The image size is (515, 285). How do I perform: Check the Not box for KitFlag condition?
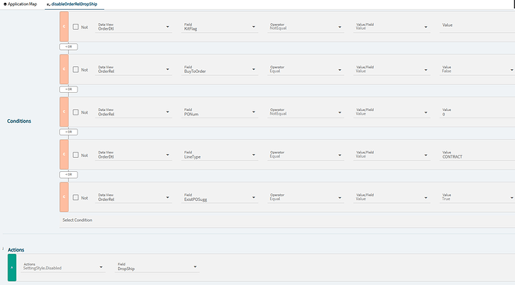[75, 27]
